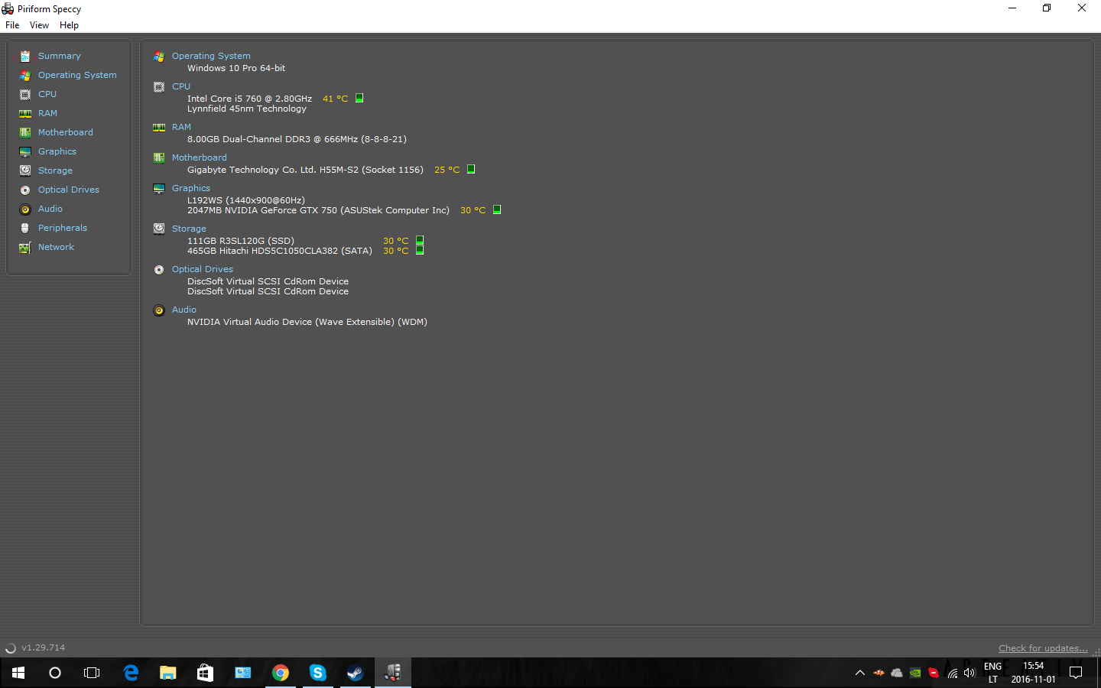This screenshot has height=688, width=1101.
Task: Click the Graphics monitor icon in sidebar
Action: 25,151
